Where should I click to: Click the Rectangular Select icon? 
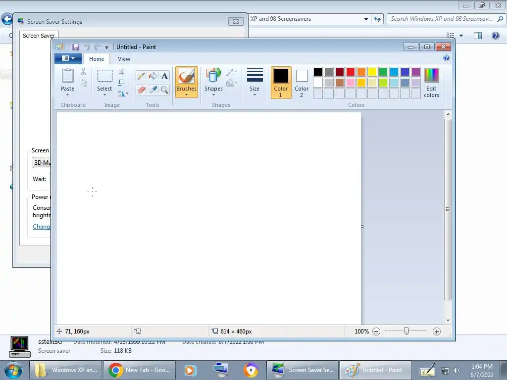point(105,76)
